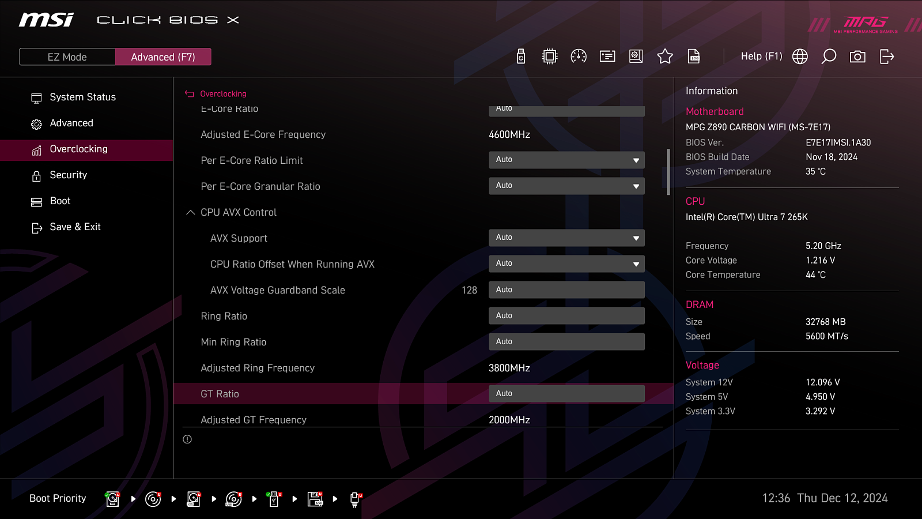The height and width of the screenshot is (519, 922).
Task: Open the profile card icon in toolbar
Action: [x=607, y=57]
